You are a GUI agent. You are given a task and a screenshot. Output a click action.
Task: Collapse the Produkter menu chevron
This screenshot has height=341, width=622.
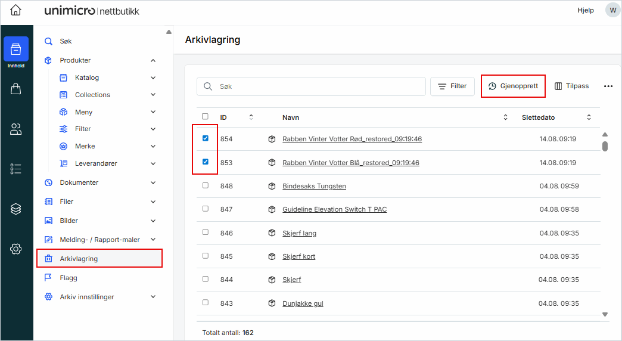tap(153, 60)
